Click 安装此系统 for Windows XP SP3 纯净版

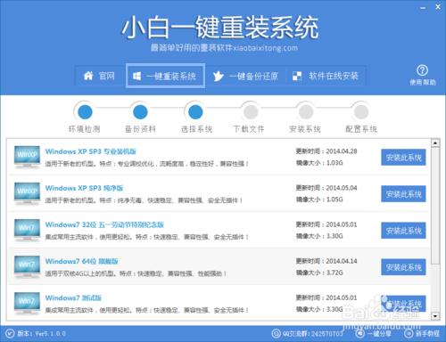point(403,194)
